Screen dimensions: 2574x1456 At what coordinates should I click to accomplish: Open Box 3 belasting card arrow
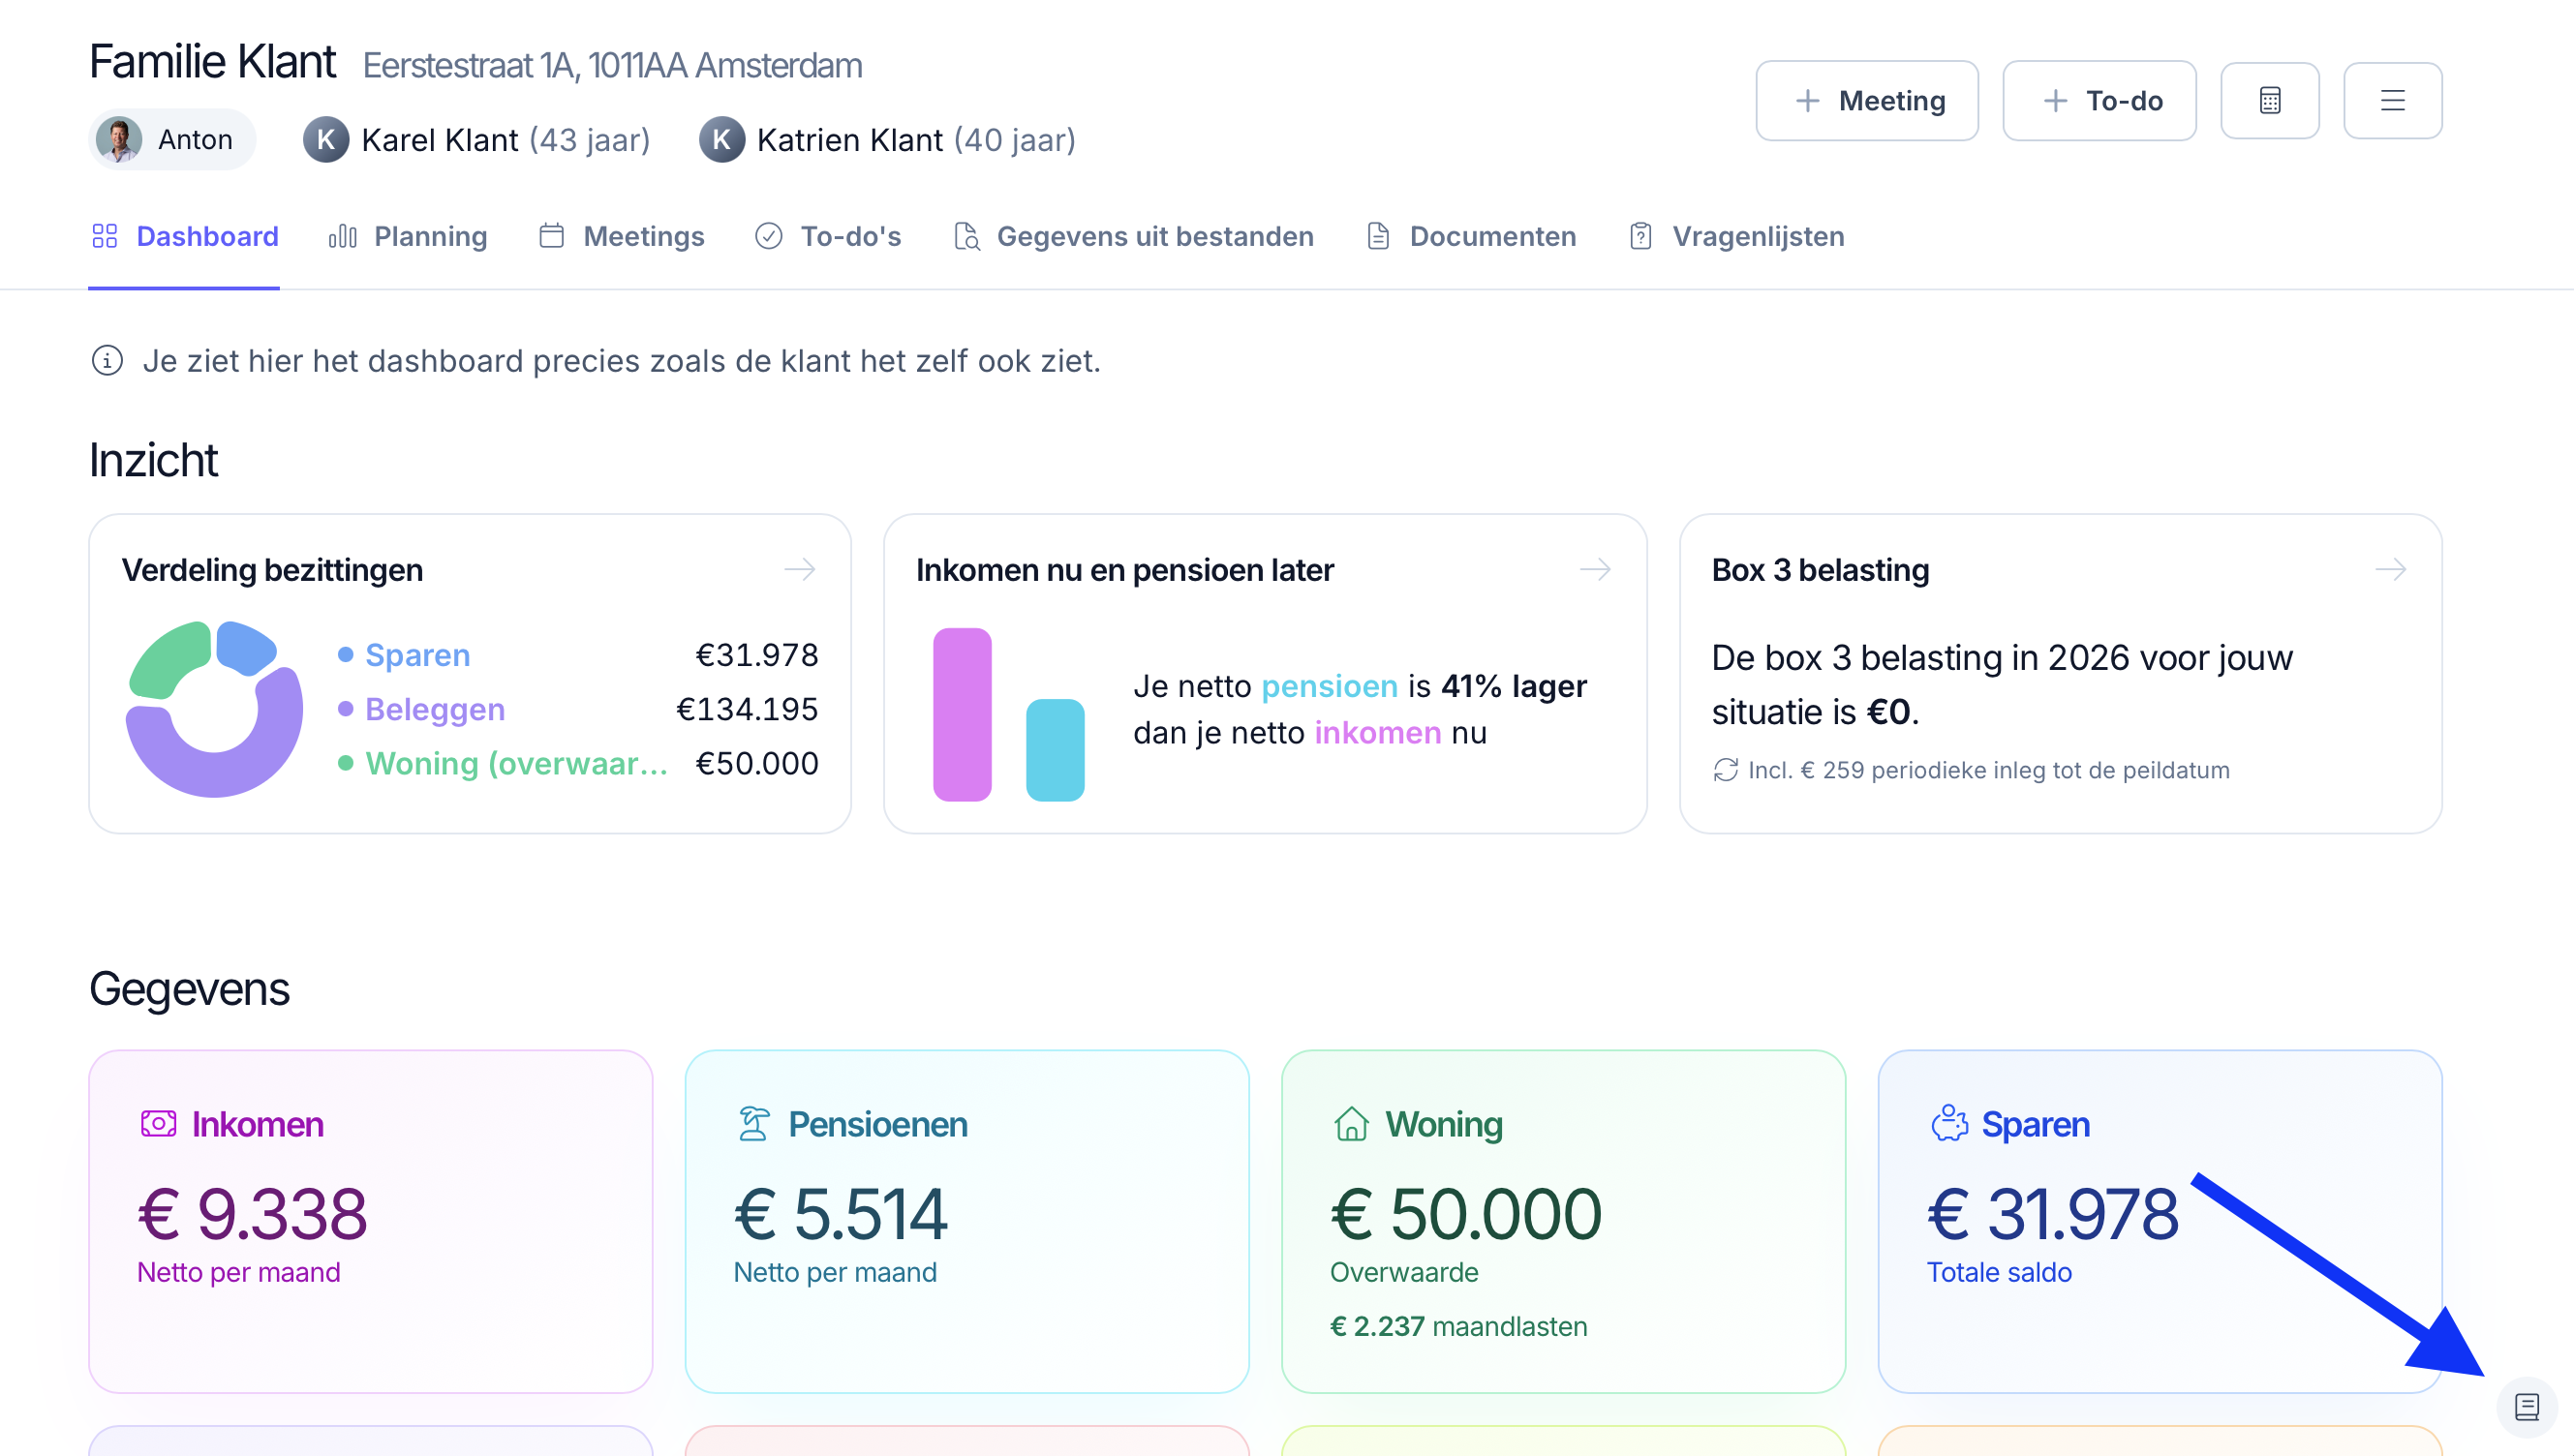coord(2390,569)
